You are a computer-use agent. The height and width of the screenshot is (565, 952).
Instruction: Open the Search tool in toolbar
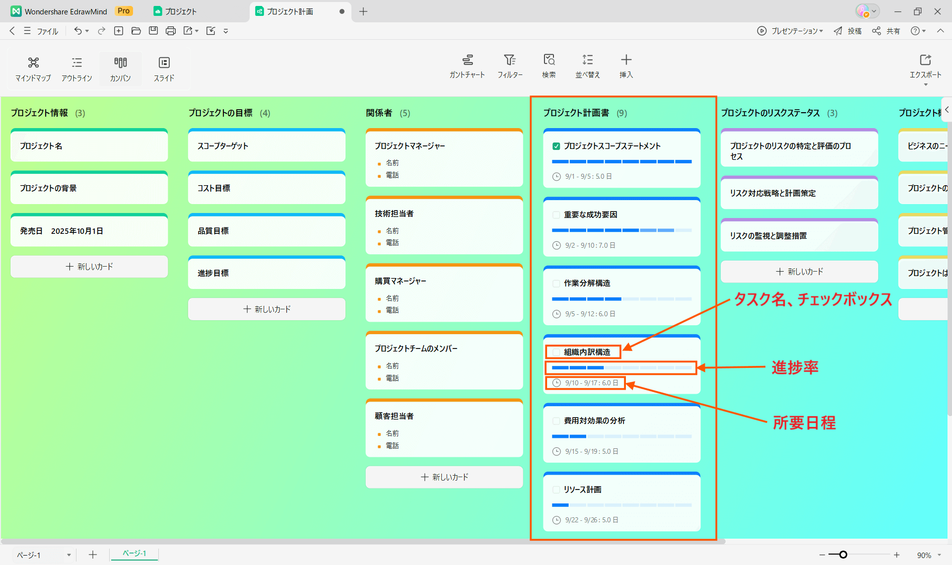[548, 60]
